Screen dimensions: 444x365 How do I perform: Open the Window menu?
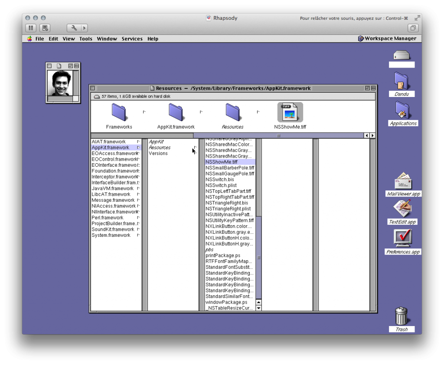pos(107,39)
